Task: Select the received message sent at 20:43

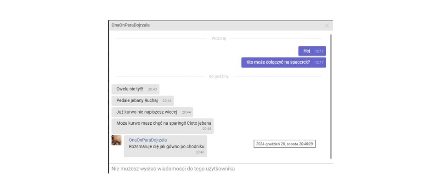Action: pos(130,89)
